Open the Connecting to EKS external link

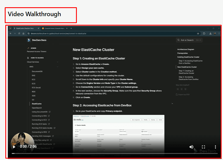(41, 116)
